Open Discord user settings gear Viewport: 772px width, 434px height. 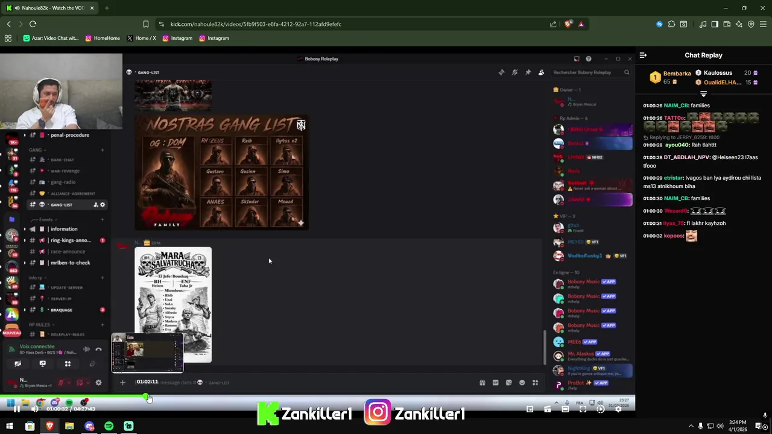click(x=98, y=382)
